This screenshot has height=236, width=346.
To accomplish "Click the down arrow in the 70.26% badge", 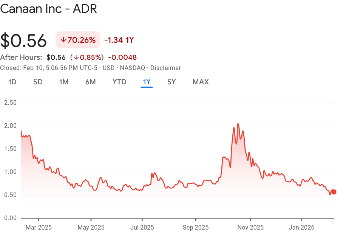I will coord(64,40).
